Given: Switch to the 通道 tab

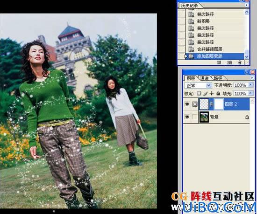Looking at the screenshot, I should [x=205, y=78].
